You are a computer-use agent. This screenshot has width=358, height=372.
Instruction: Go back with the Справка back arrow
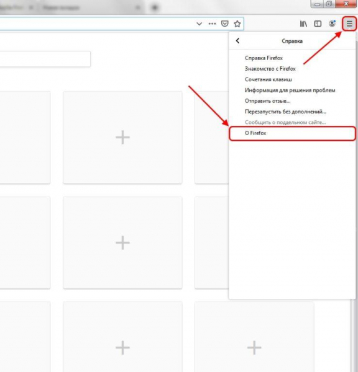pos(237,41)
